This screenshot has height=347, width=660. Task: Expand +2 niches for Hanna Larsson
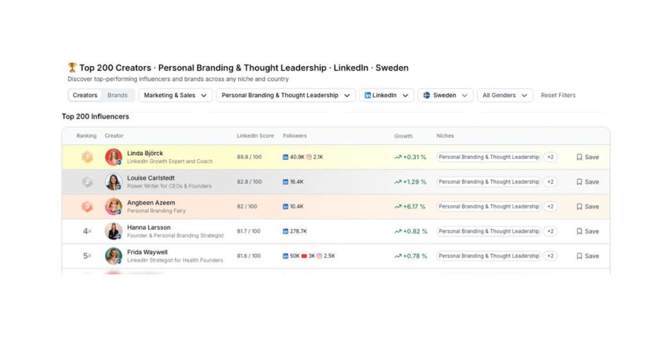click(x=550, y=231)
